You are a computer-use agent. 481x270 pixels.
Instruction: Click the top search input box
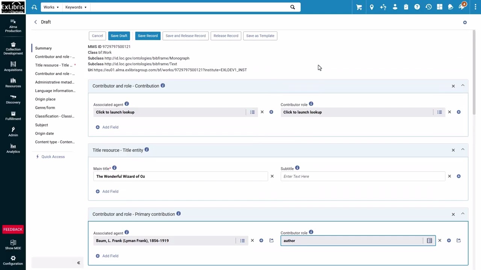coord(190,7)
